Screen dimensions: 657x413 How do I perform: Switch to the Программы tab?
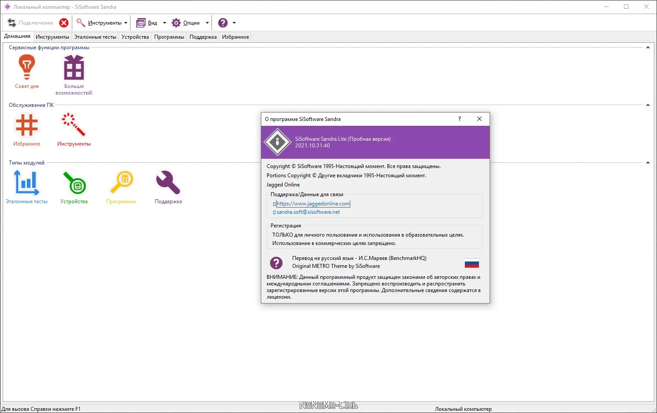(169, 37)
